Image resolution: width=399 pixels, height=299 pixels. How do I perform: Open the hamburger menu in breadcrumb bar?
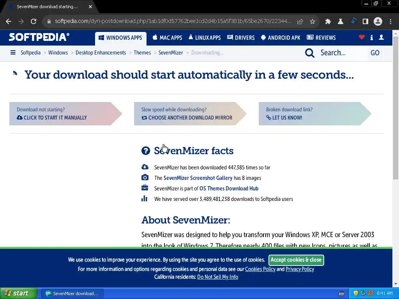pyautogui.click(x=13, y=53)
